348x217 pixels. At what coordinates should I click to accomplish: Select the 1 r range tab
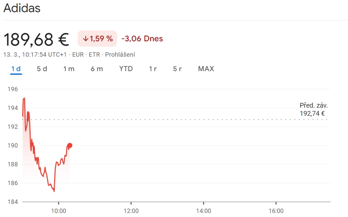[x=153, y=69]
